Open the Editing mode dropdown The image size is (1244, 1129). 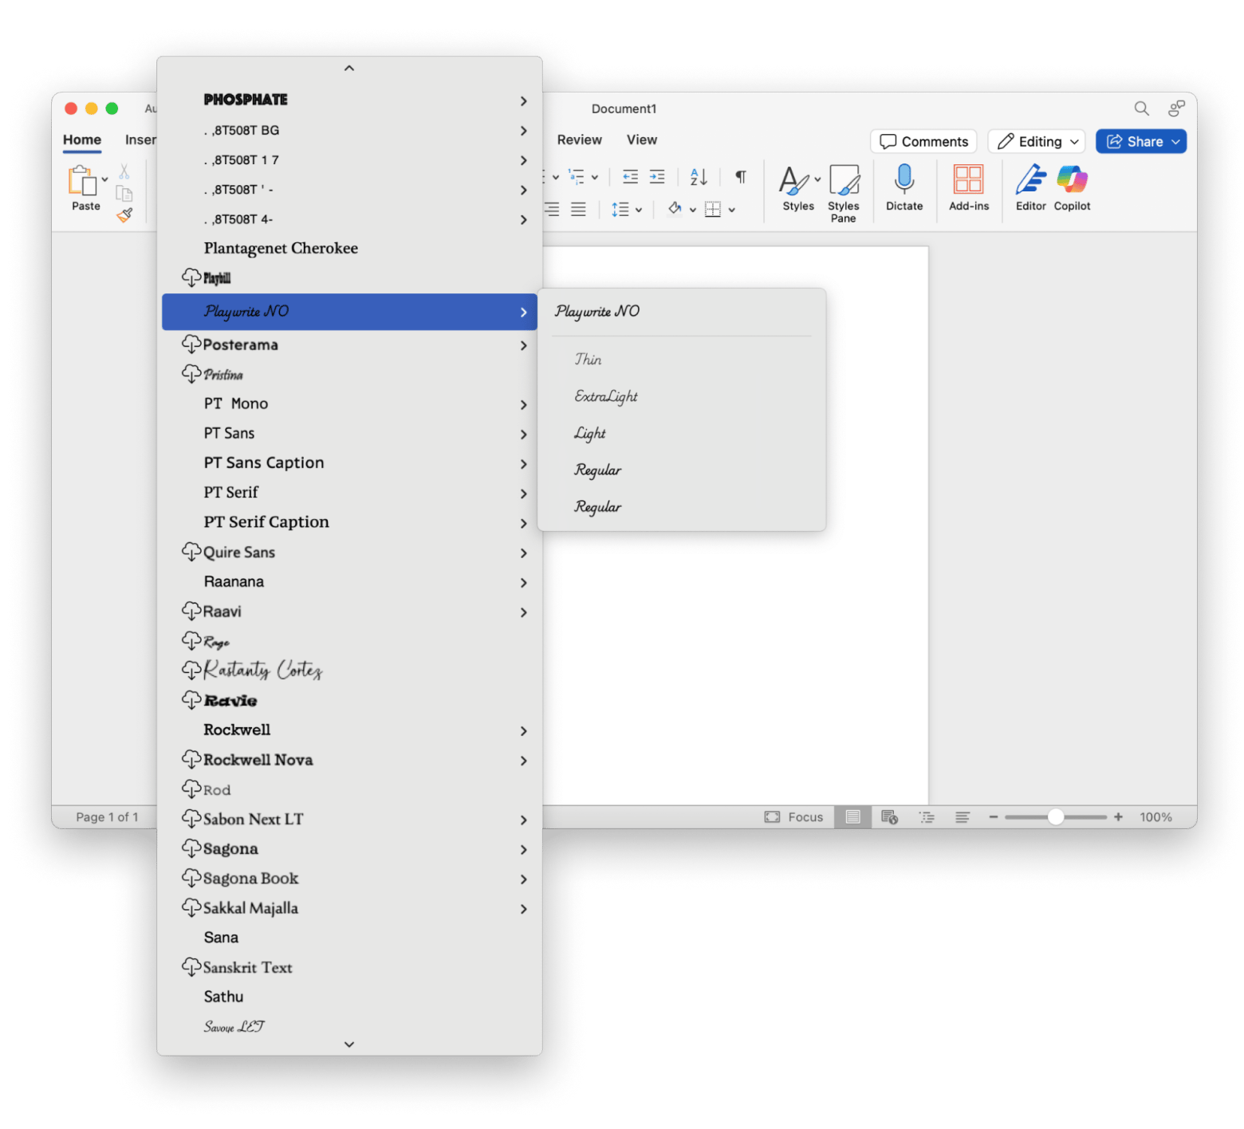(x=1037, y=142)
